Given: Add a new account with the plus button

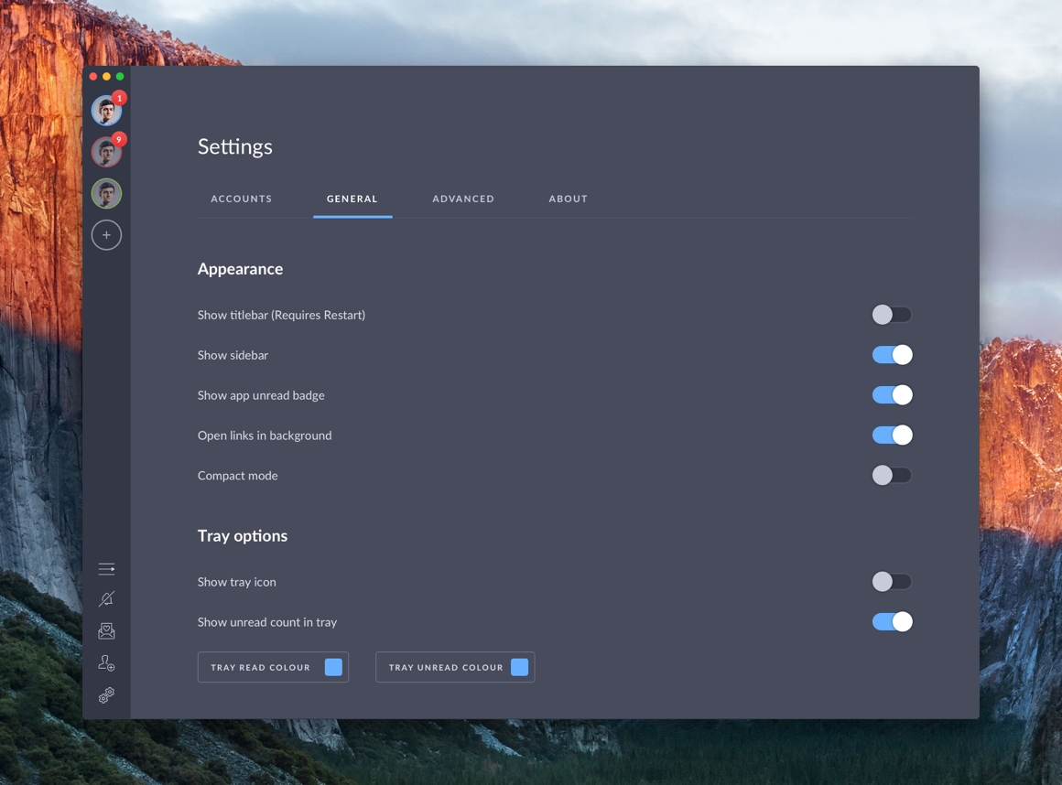Looking at the screenshot, I should pyautogui.click(x=106, y=235).
